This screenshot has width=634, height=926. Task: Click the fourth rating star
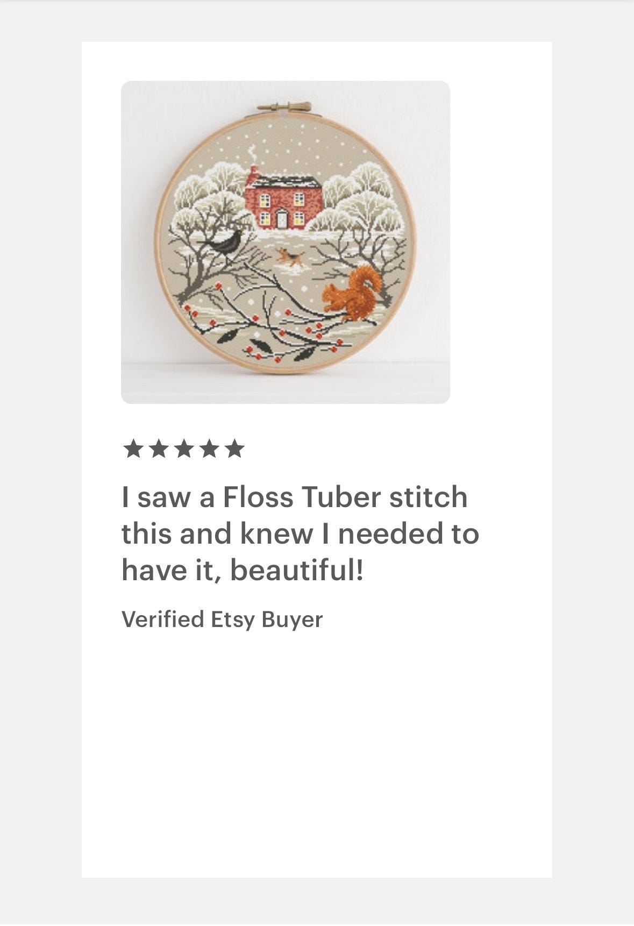209,448
